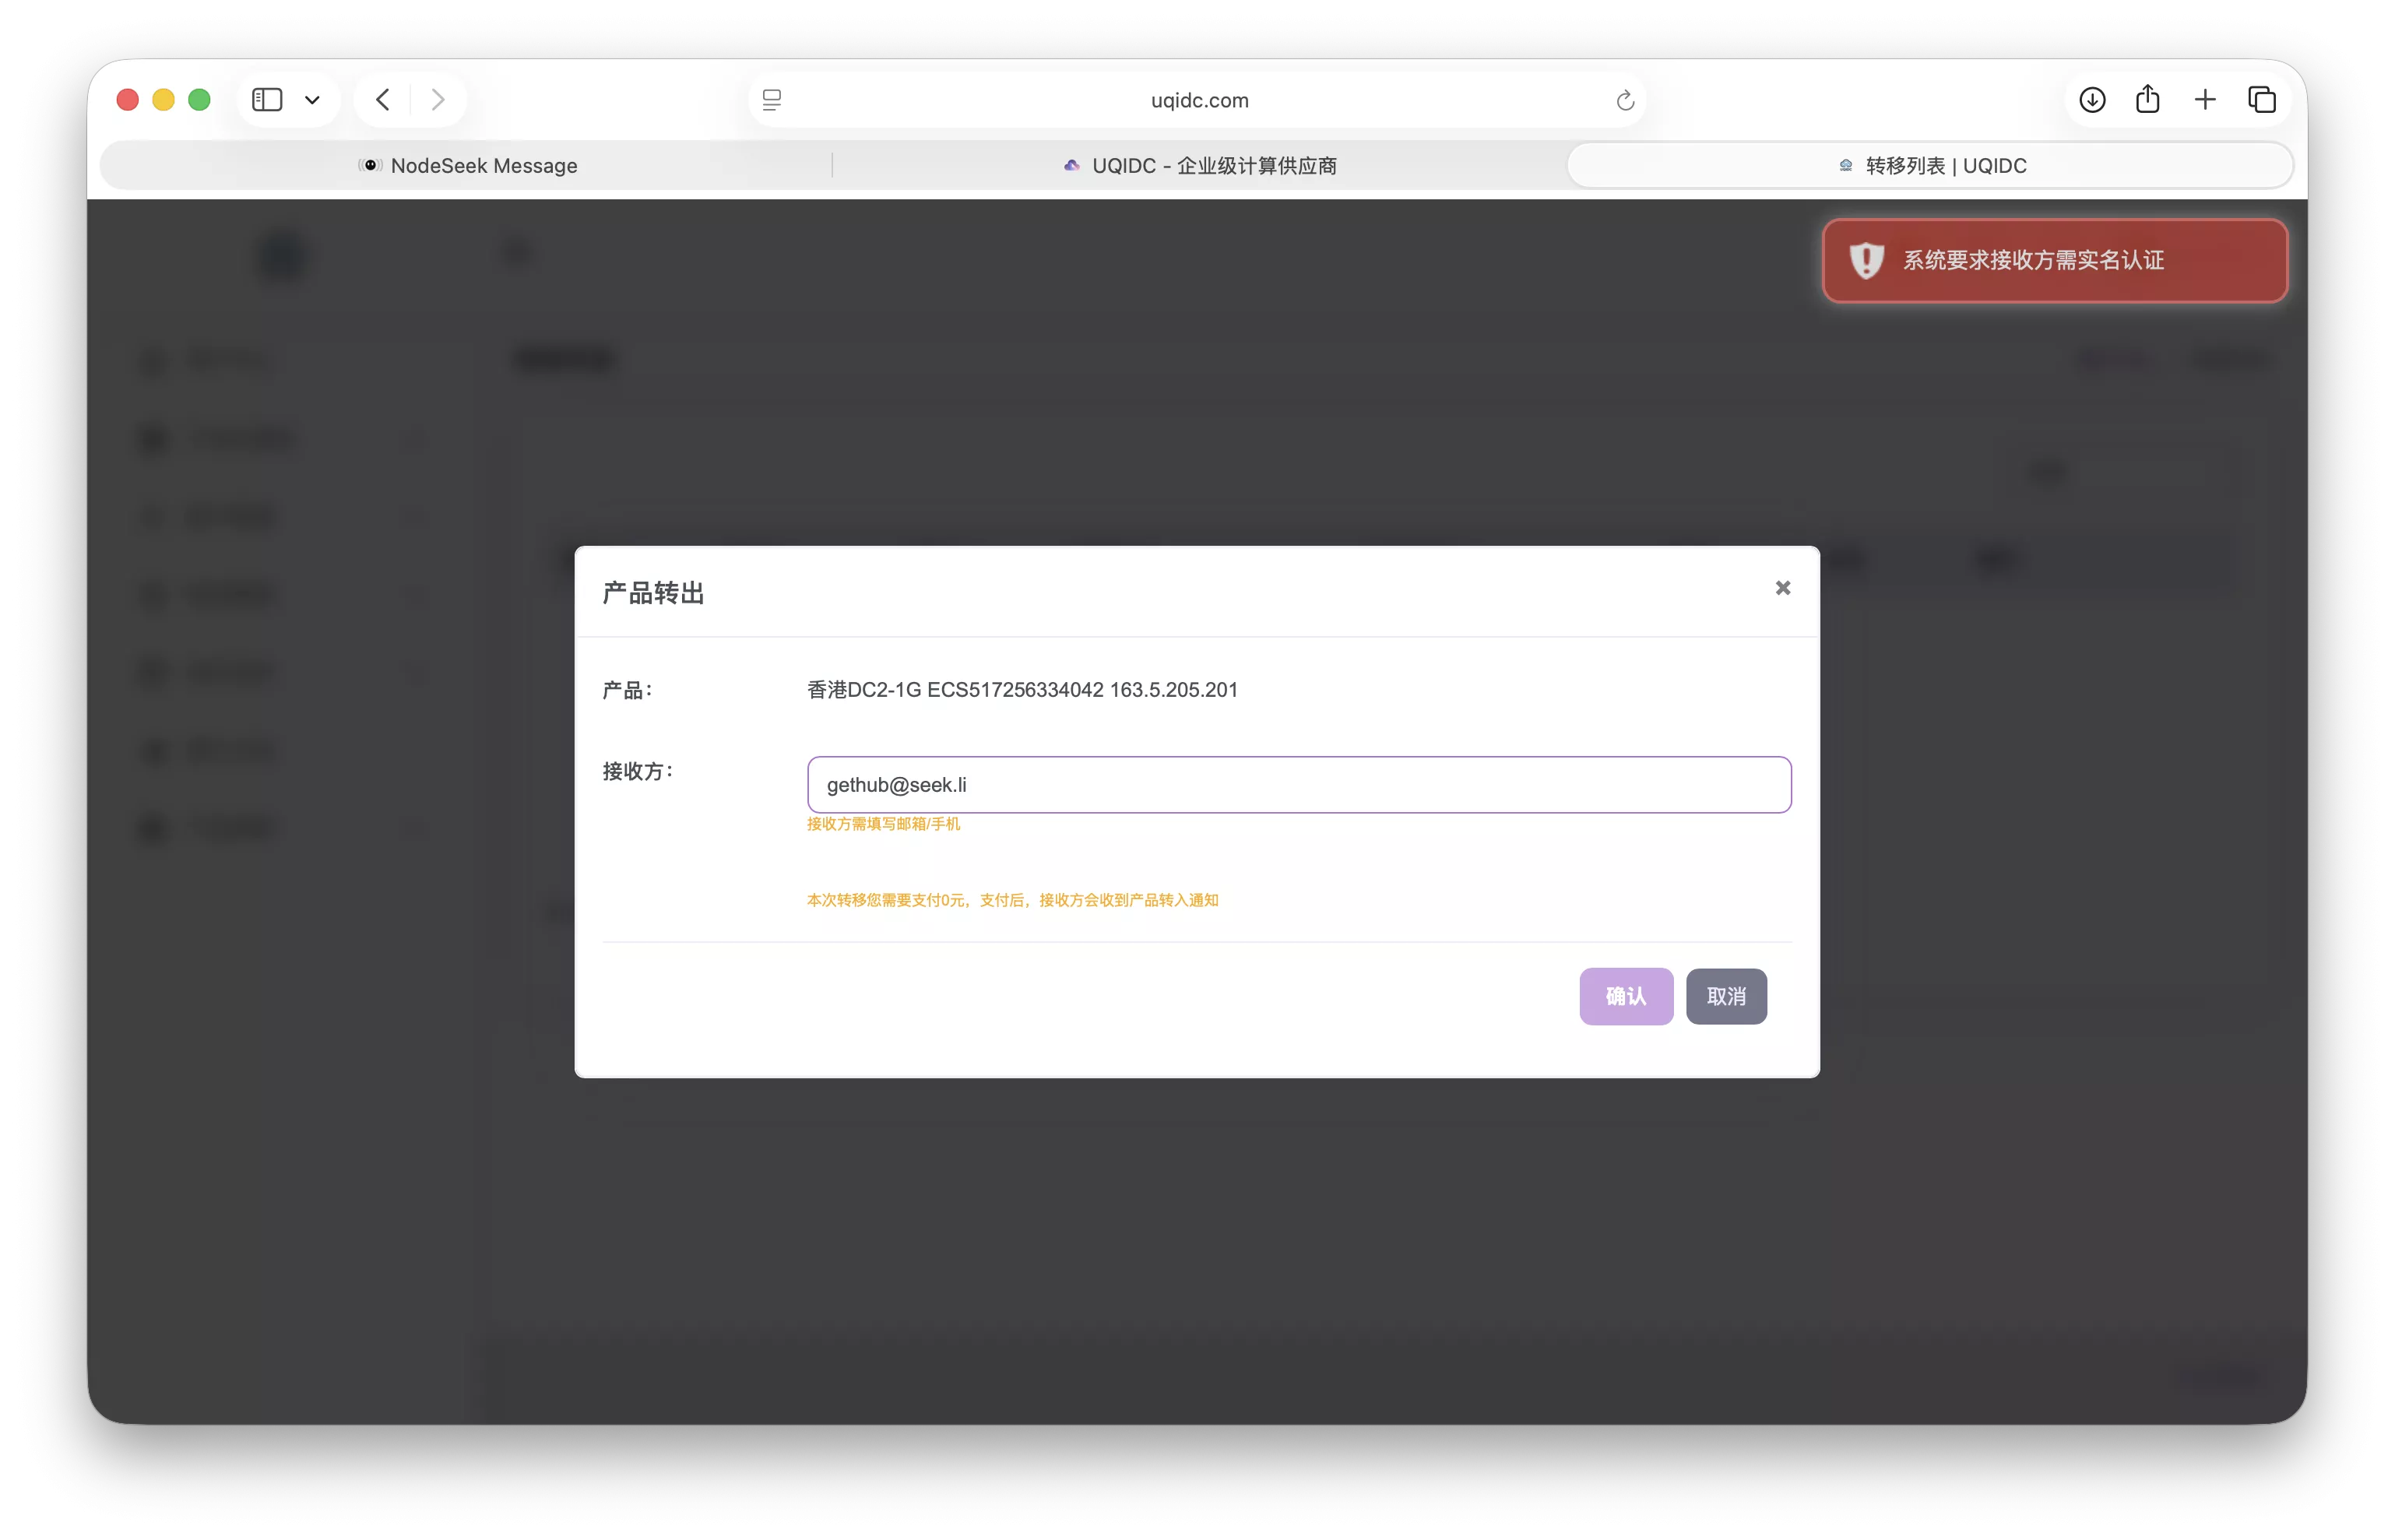Viewport: 2395px width, 1540px height.
Task: Go forward with the forward arrow
Action: 437,100
